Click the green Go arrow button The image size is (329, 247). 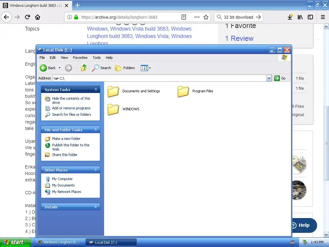click(x=277, y=78)
